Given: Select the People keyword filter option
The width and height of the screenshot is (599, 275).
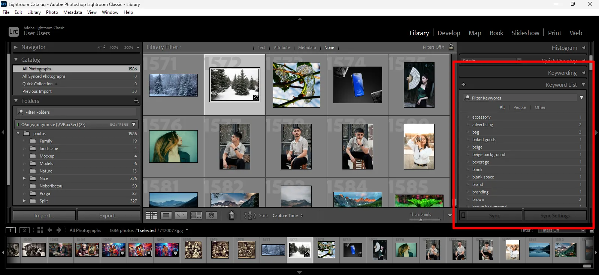Looking at the screenshot, I should point(520,107).
